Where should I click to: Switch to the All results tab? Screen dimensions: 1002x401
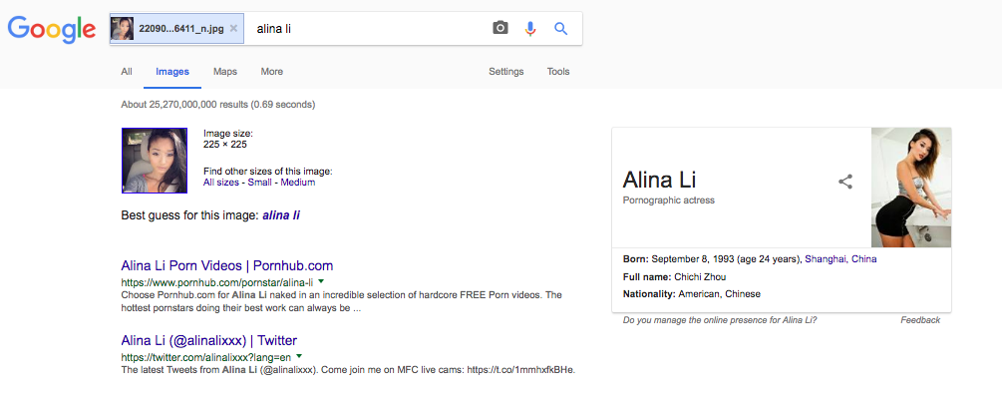click(127, 72)
